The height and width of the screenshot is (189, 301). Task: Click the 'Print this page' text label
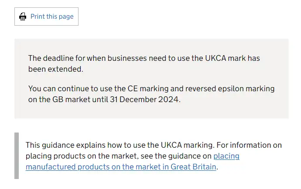(52, 17)
